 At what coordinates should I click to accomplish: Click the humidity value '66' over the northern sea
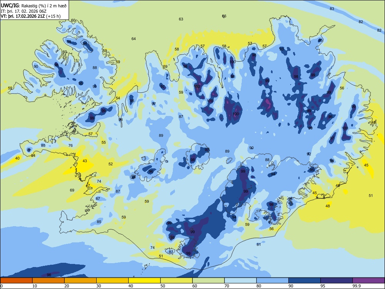(x=224, y=16)
